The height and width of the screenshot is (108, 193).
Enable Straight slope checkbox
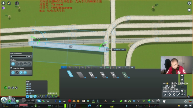coord(11,68)
